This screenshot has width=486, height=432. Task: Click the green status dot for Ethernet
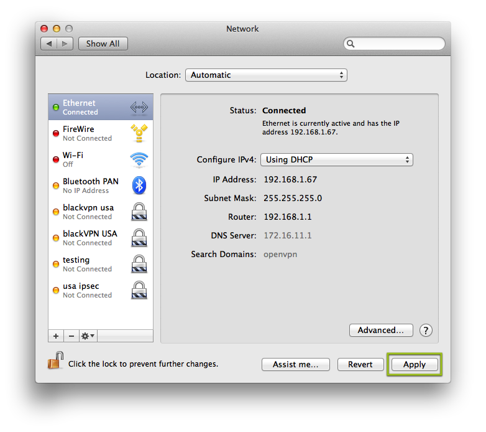pos(56,108)
